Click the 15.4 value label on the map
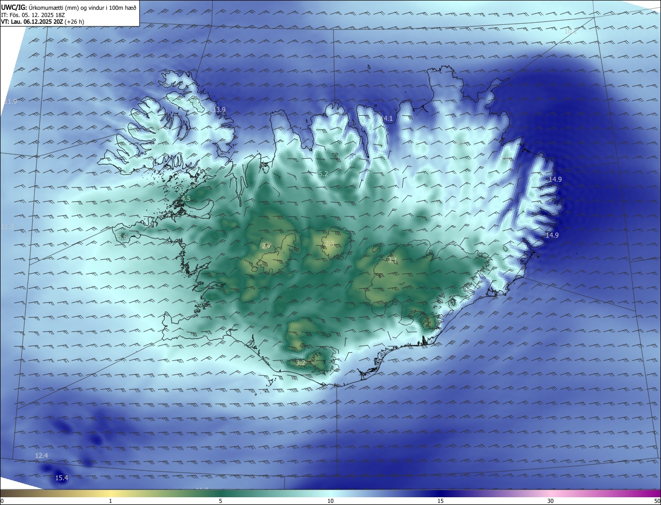The image size is (661, 505). click(x=61, y=479)
